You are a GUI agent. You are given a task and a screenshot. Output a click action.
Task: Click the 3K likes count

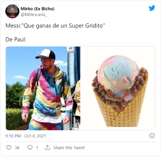point(17,148)
